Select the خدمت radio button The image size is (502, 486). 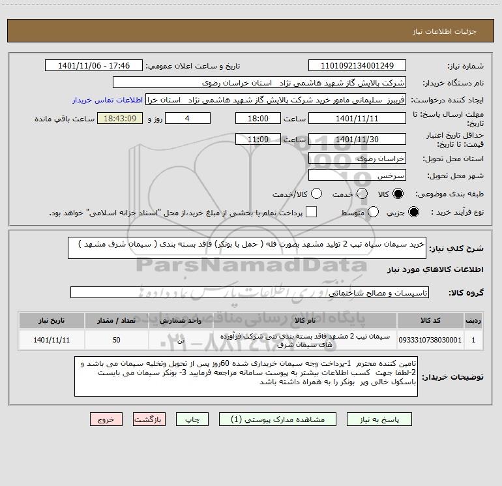[362, 194]
